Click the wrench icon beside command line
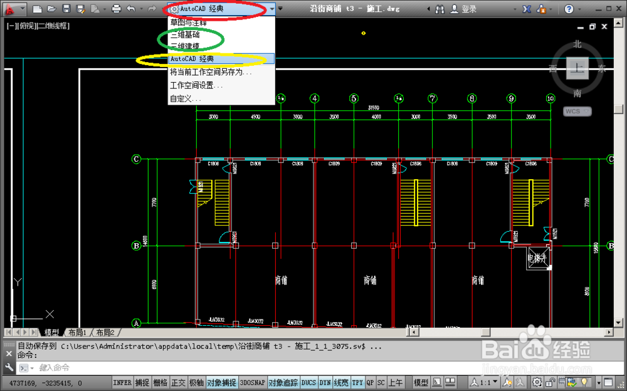Viewport: 627px width, 391px height. [9, 367]
